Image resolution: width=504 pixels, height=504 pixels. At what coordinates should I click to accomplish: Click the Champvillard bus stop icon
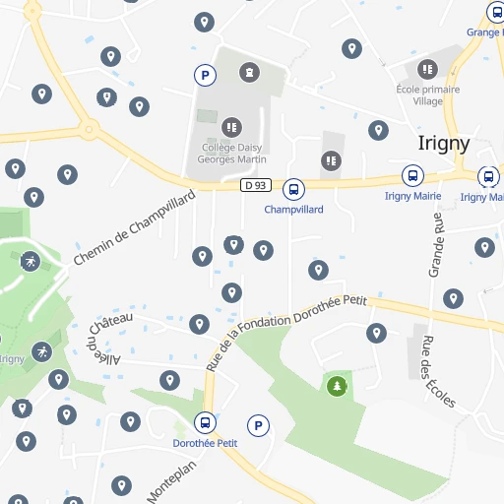(x=293, y=189)
